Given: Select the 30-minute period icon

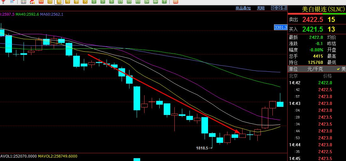Looking at the screenshot, I should [x=129, y=2].
